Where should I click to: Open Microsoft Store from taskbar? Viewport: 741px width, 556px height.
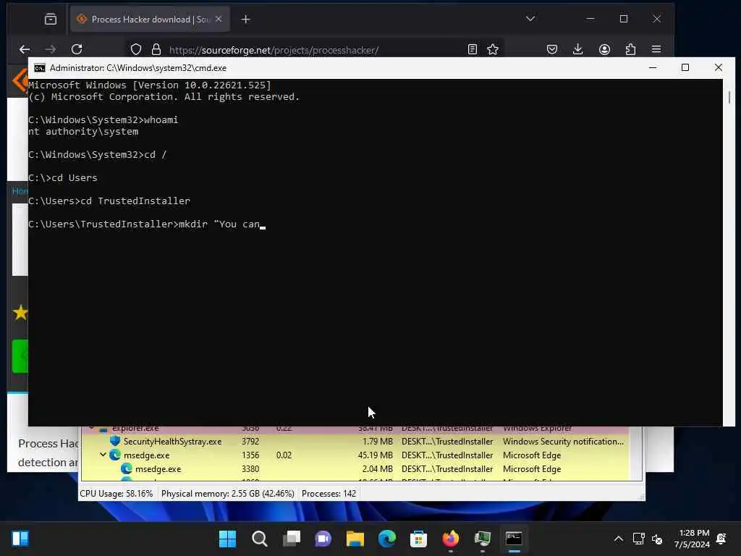(x=418, y=539)
